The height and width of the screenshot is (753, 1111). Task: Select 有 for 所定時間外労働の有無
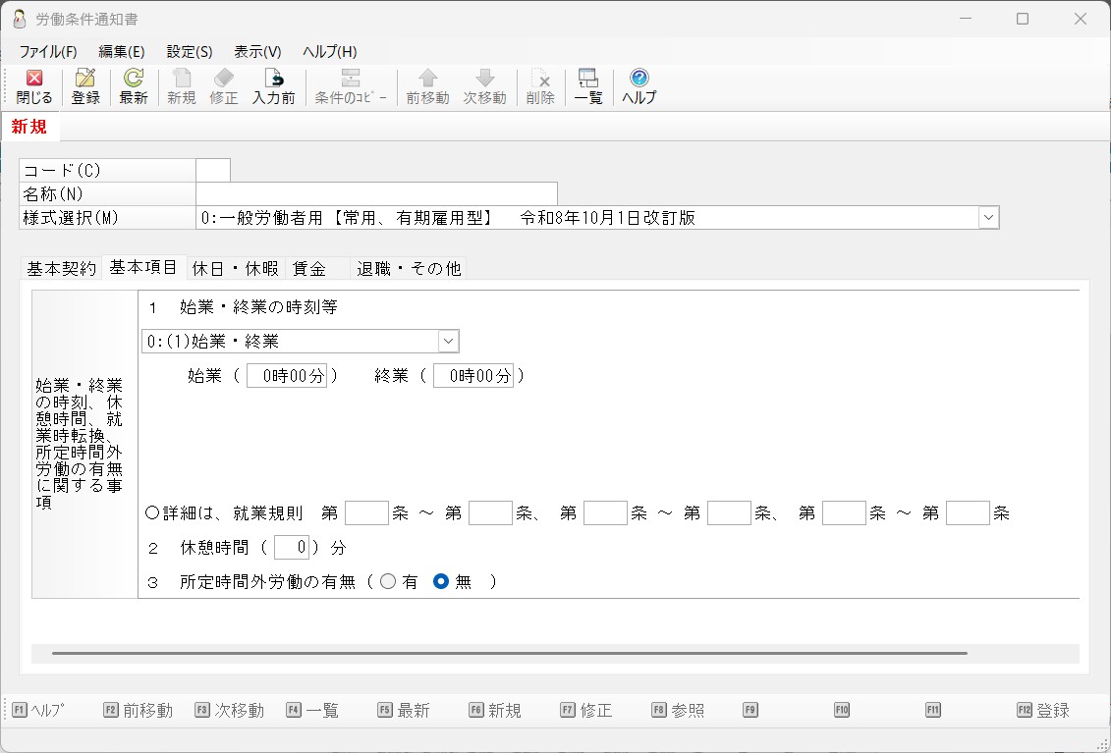[388, 581]
